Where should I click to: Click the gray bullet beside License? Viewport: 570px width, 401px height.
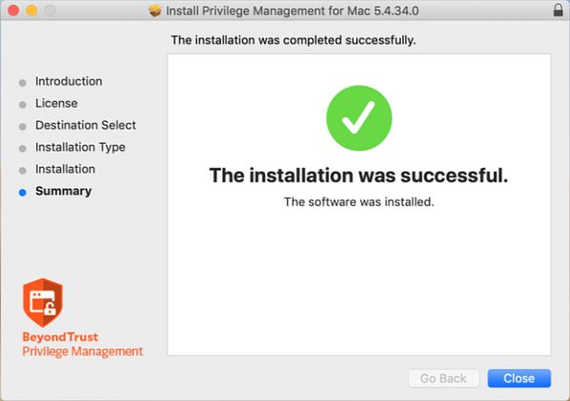(x=23, y=105)
